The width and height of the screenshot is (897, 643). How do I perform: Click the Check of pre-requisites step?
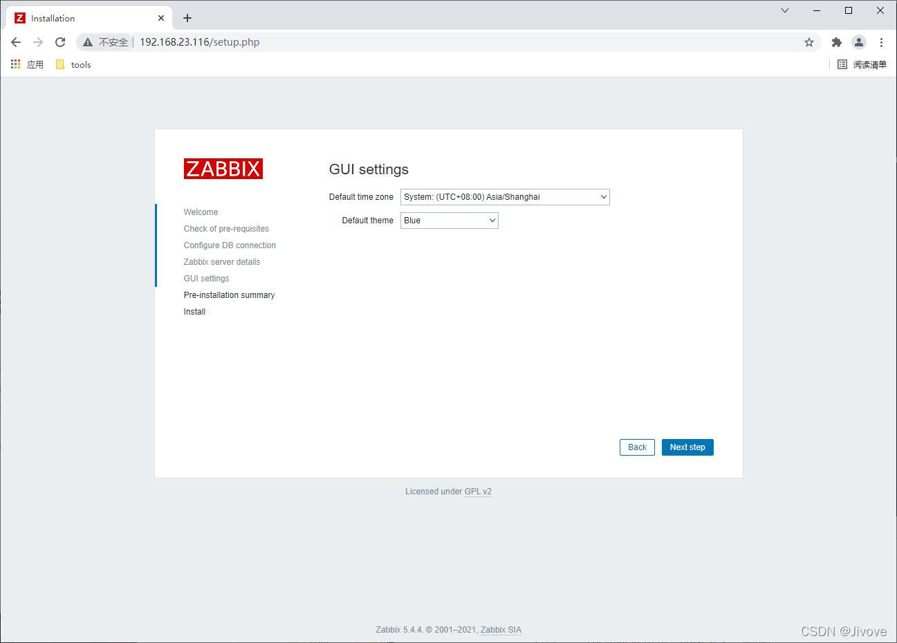click(x=226, y=229)
